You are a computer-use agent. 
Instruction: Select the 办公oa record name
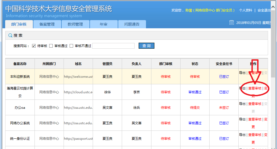point(20,107)
